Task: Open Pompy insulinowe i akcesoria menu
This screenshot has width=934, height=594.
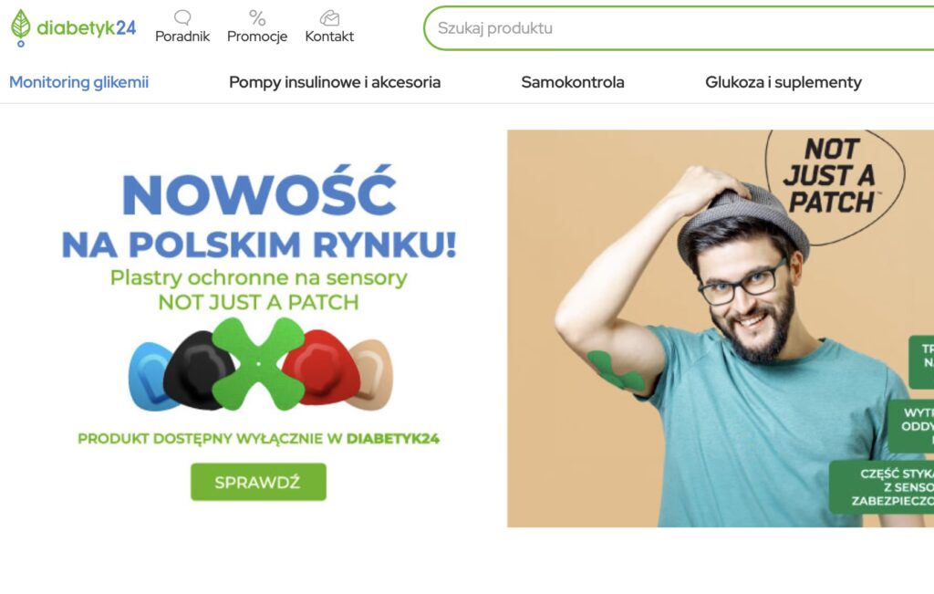Action: point(335,82)
